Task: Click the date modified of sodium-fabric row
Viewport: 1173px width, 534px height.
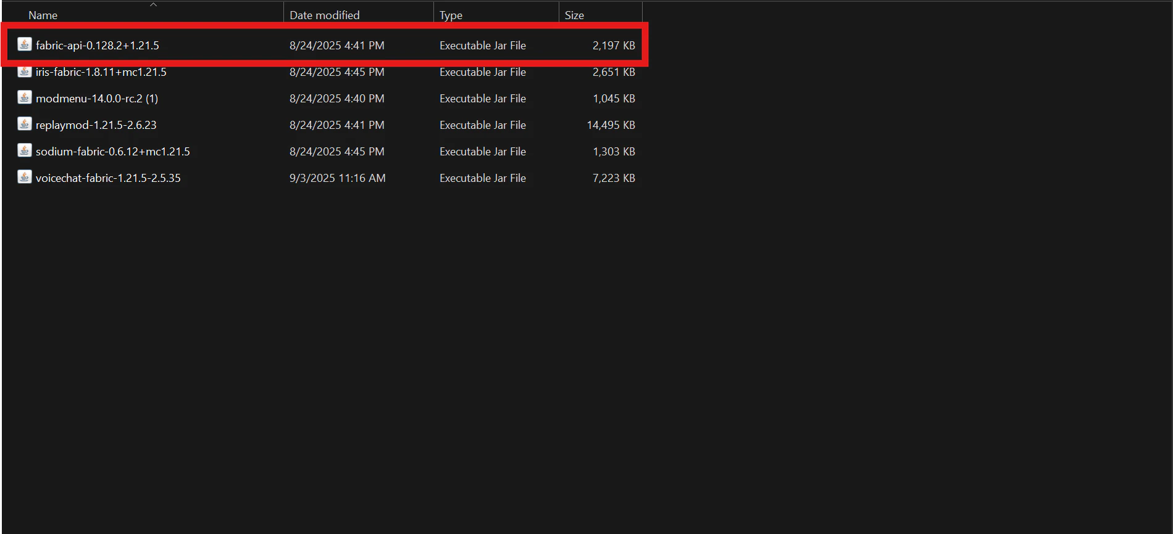Action: tap(337, 152)
